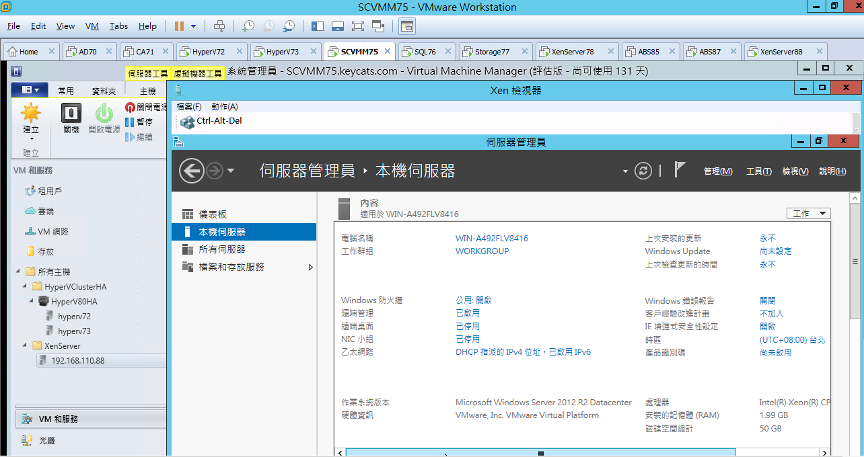
Task: Select host hyperv72 in the tree
Action: [74, 317]
